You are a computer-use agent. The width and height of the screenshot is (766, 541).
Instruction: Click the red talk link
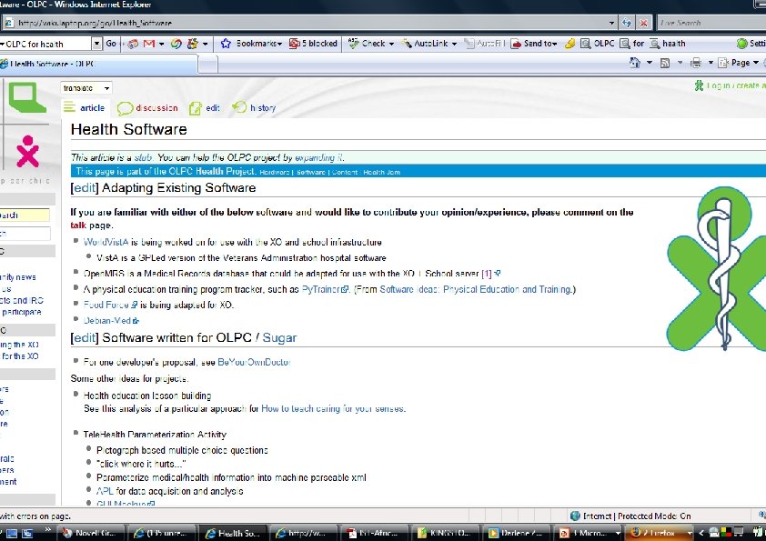[x=78, y=225]
